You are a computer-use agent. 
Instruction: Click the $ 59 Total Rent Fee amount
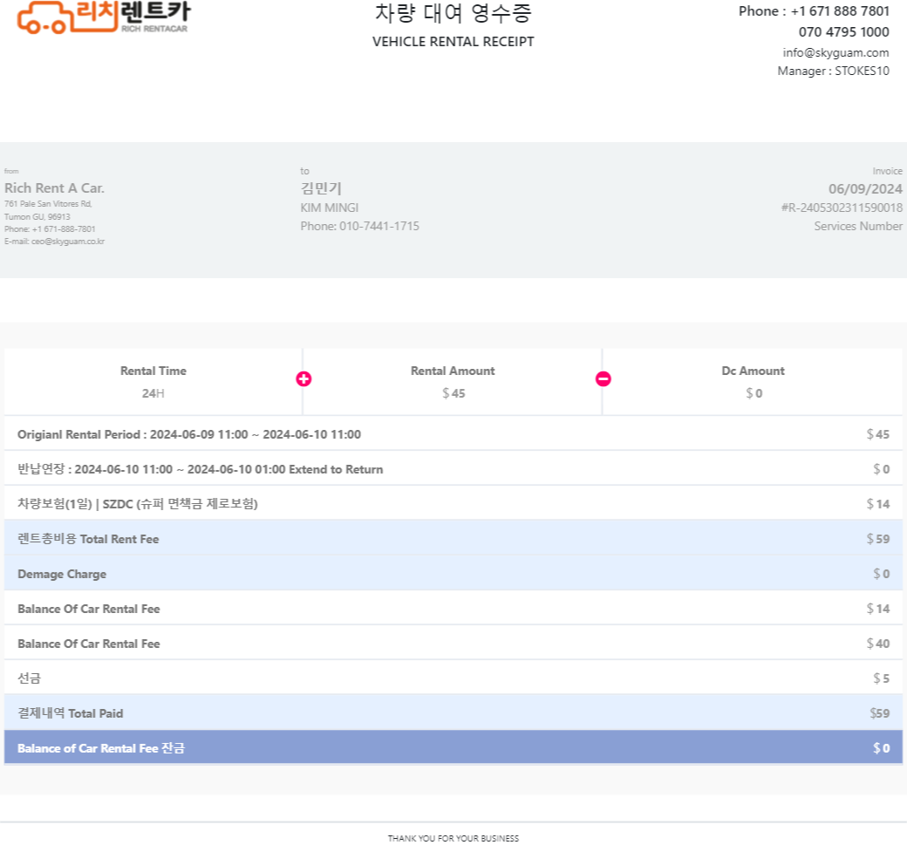tap(877, 538)
